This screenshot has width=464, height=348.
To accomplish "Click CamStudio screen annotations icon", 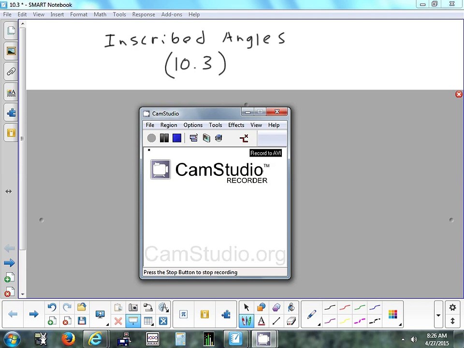I will tap(206, 138).
